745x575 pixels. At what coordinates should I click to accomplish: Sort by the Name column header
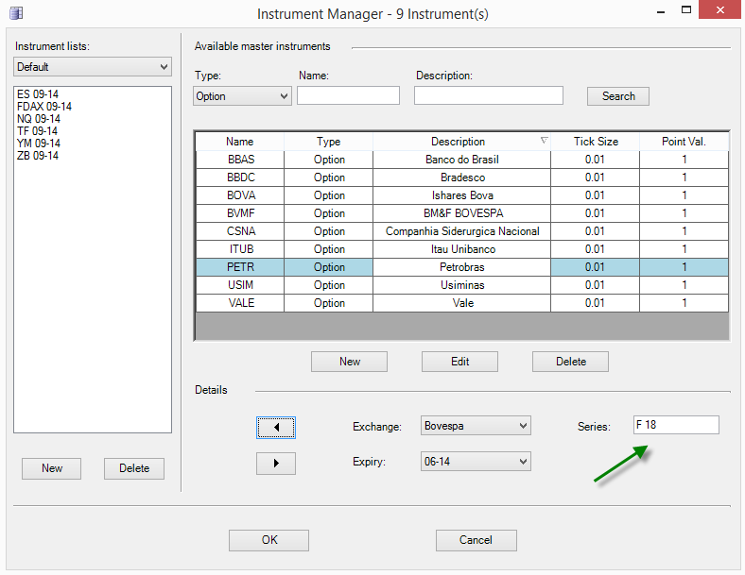(x=240, y=142)
